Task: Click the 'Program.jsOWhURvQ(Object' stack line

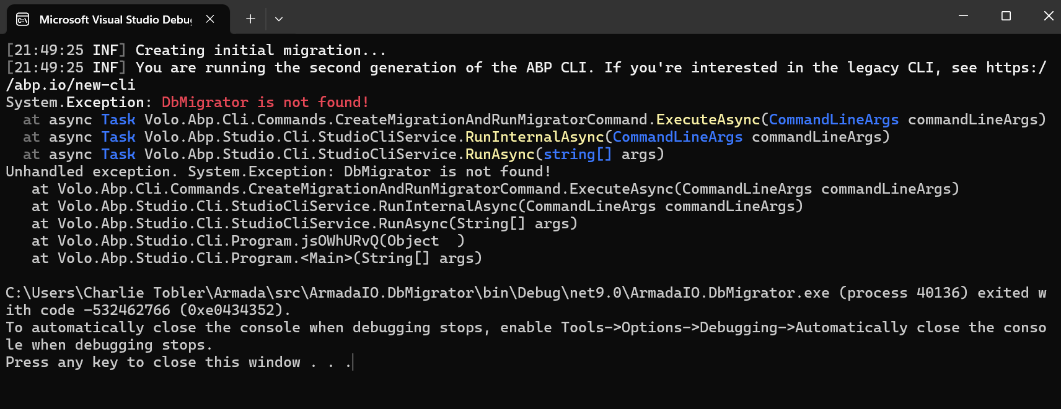Action: click(248, 241)
